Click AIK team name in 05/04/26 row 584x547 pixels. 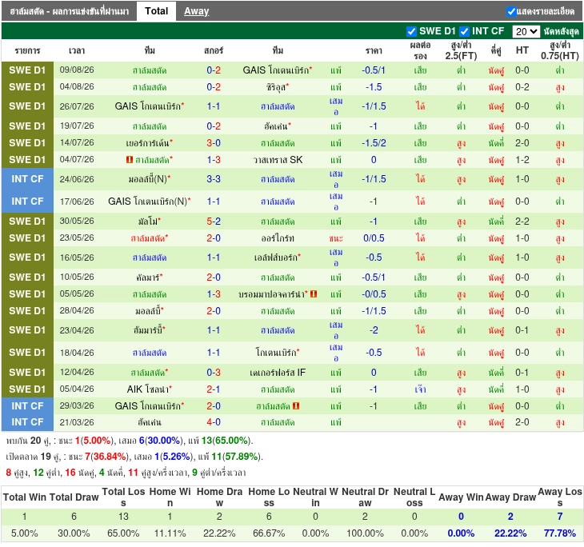point(150,389)
